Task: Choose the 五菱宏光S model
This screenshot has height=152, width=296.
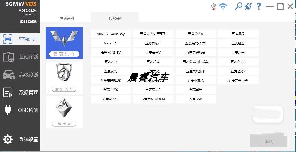Action: coord(111,90)
